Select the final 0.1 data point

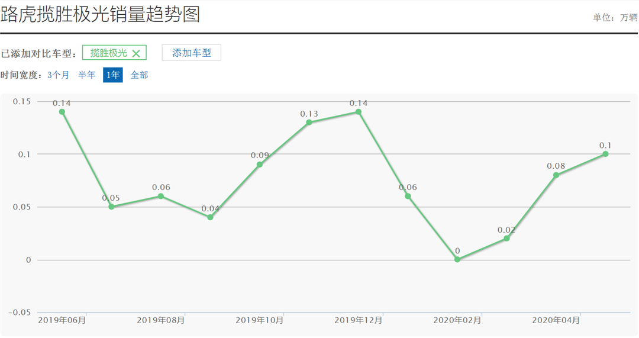point(605,154)
